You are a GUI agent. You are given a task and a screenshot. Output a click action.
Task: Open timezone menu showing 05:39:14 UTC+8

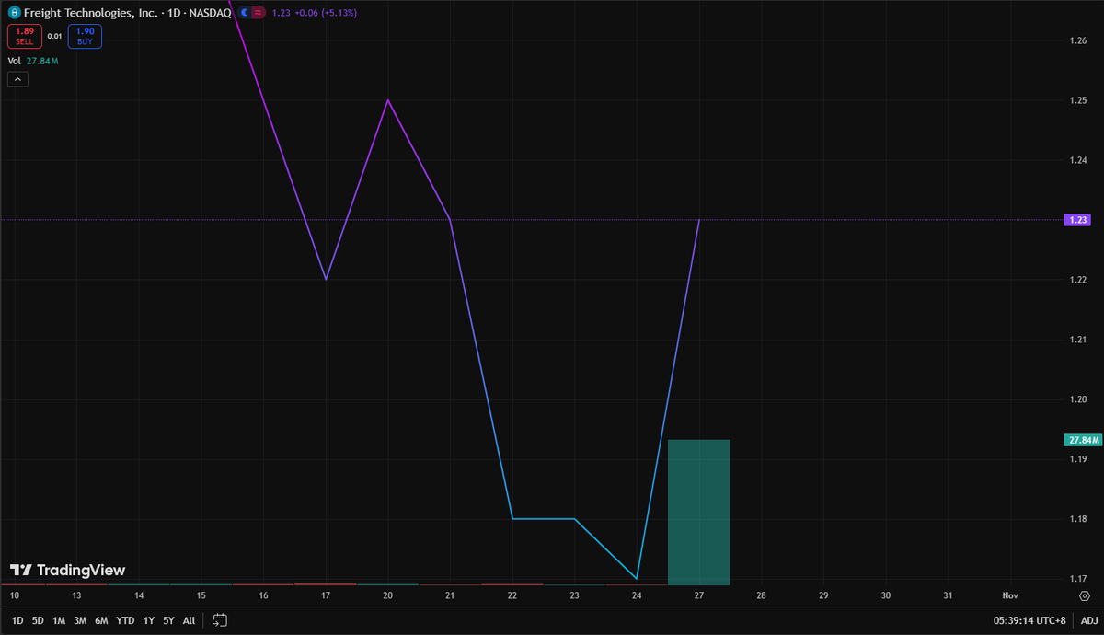pyautogui.click(x=1031, y=620)
